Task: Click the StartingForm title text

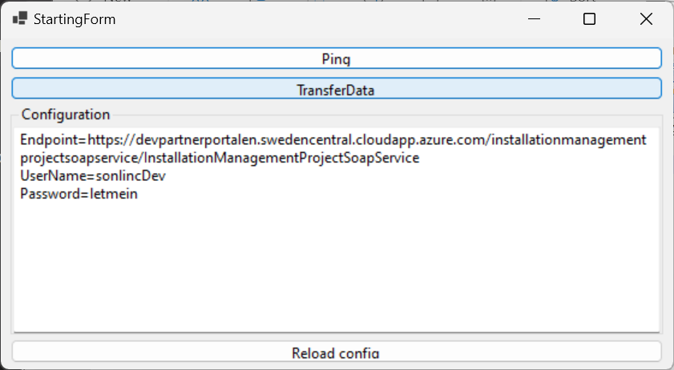Action: pyautogui.click(x=75, y=19)
